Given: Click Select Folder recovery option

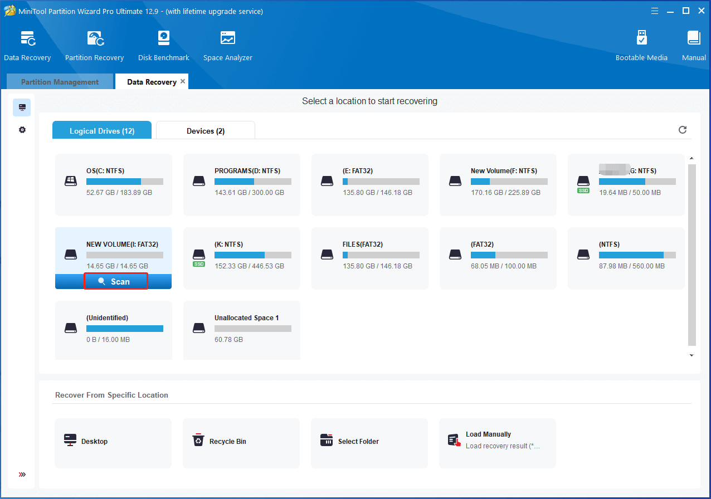Looking at the screenshot, I should (x=369, y=442).
